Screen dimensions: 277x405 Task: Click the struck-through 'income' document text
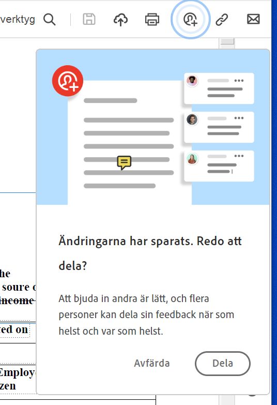point(17,301)
